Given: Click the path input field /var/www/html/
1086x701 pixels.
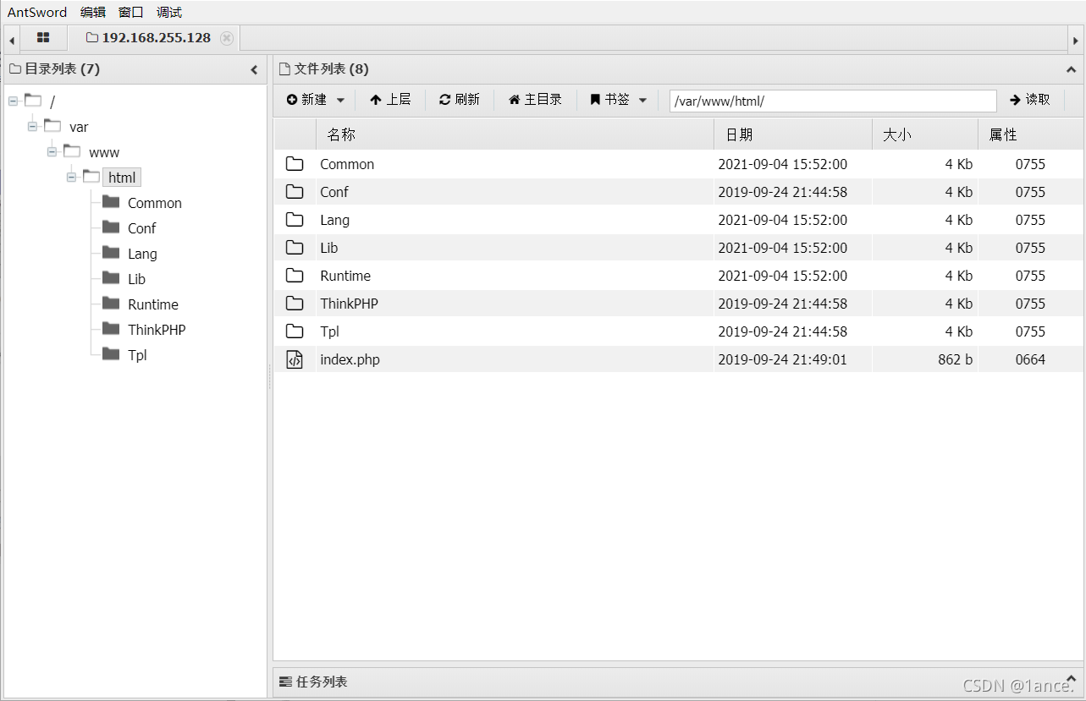Looking at the screenshot, I should [833, 101].
